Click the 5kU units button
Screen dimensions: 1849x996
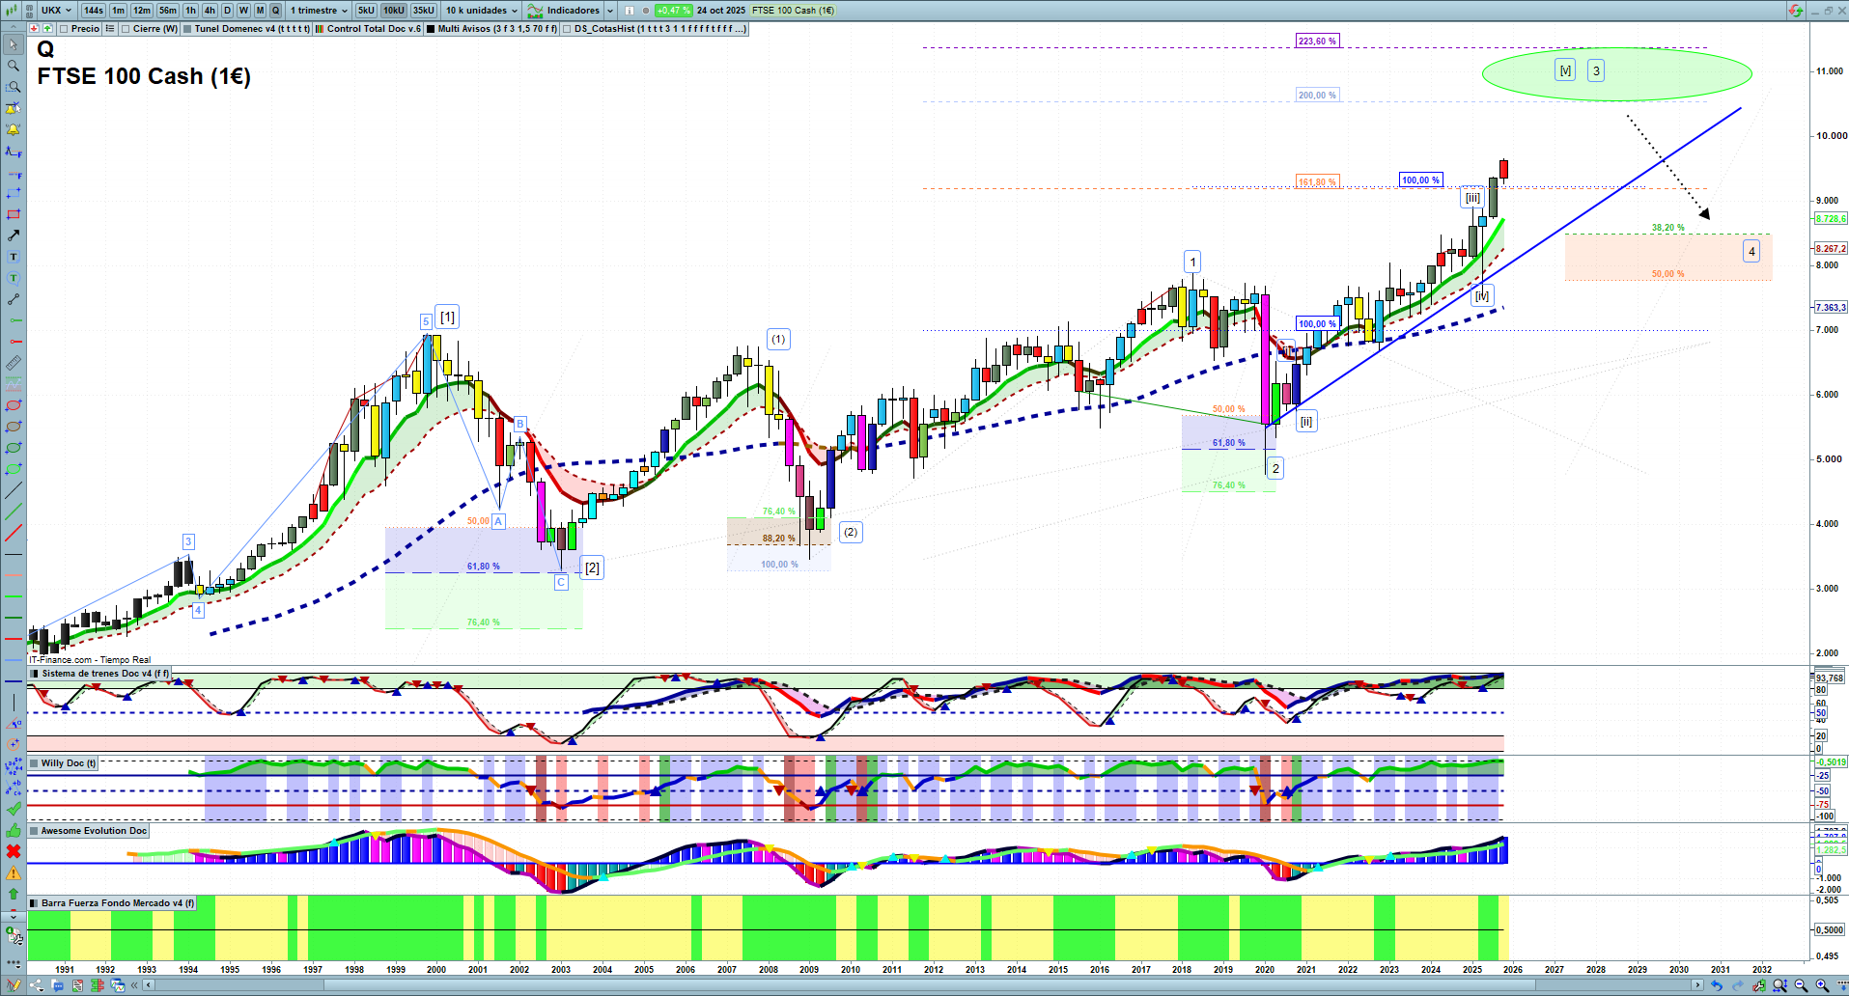pos(366,11)
